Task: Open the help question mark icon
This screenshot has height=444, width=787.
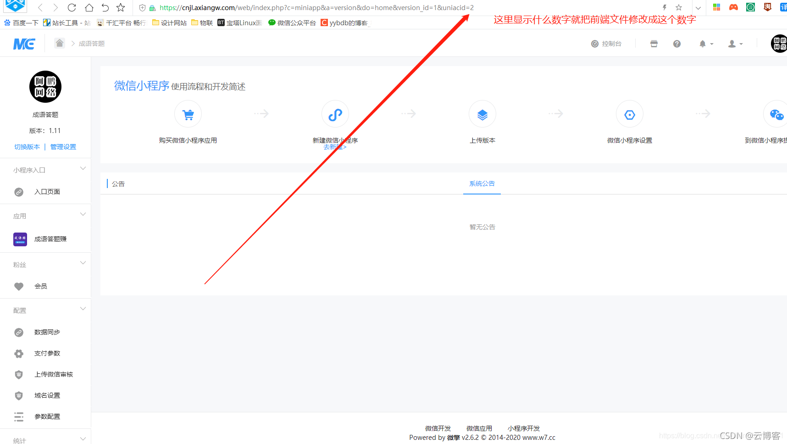Action: click(677, 43)
